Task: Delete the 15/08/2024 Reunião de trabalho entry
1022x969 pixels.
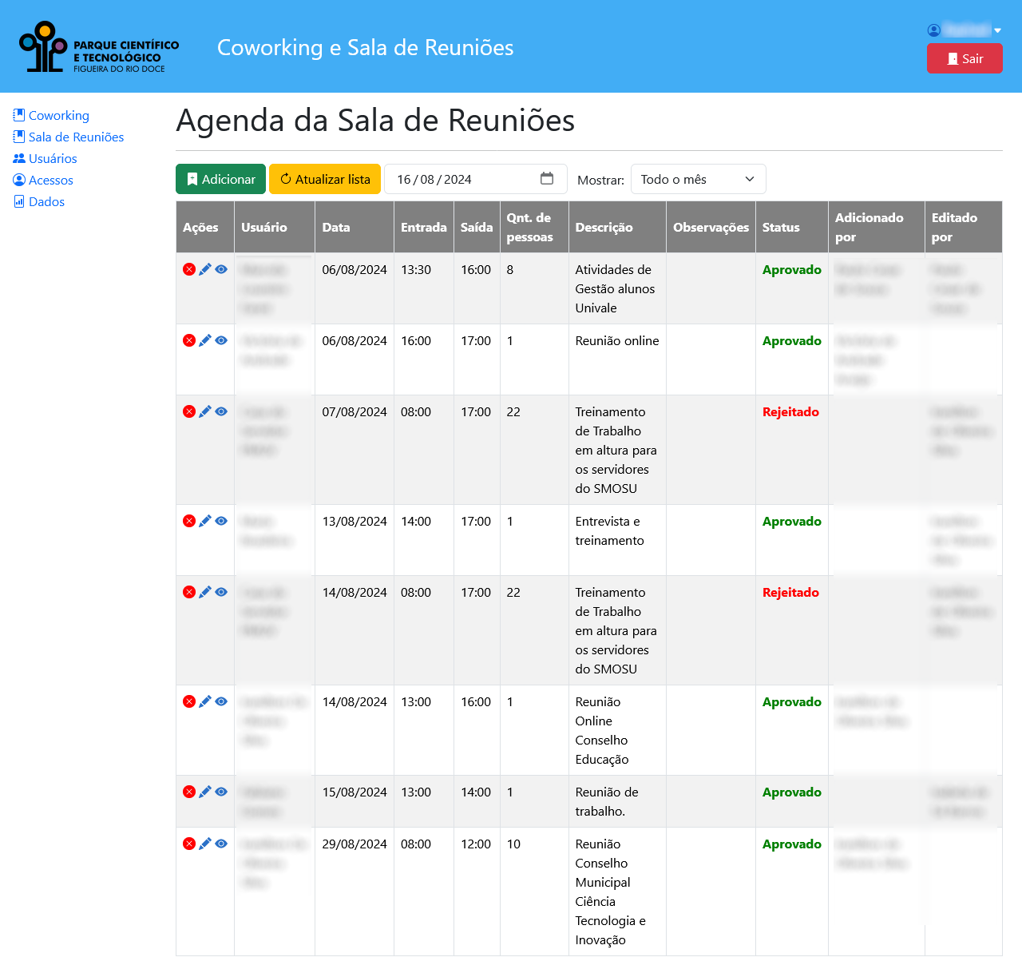Action: (189, 792)
